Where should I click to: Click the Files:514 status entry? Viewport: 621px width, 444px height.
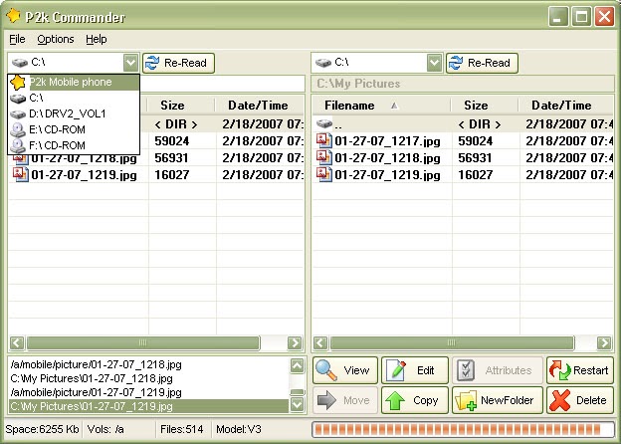[x=182, y=429]
